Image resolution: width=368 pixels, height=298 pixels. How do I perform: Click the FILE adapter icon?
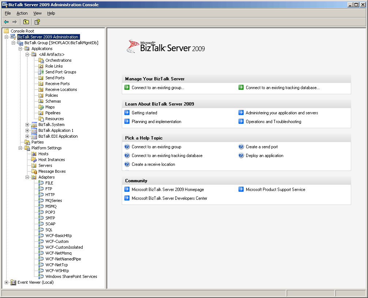[x=41, y=183]
